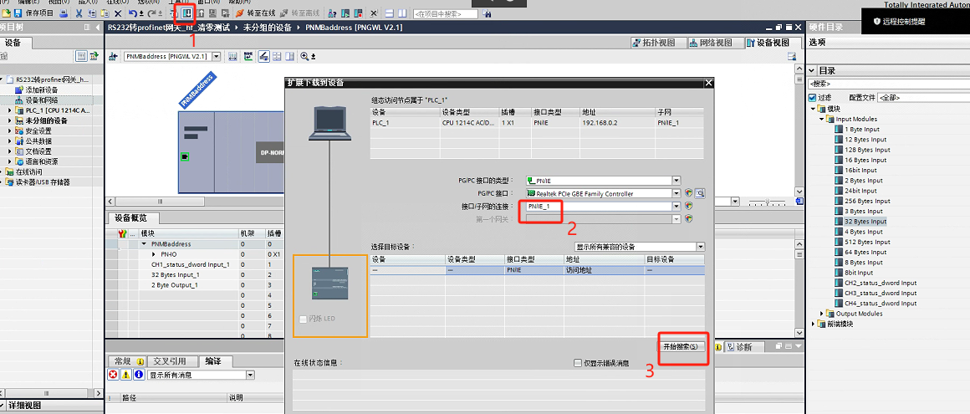Open the PNMBaddress device selector dropdown
Viewport: 970px width, 414px height.
click(x=217, y=56)
